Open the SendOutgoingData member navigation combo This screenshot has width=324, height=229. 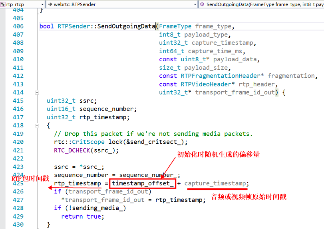(264, 4)
